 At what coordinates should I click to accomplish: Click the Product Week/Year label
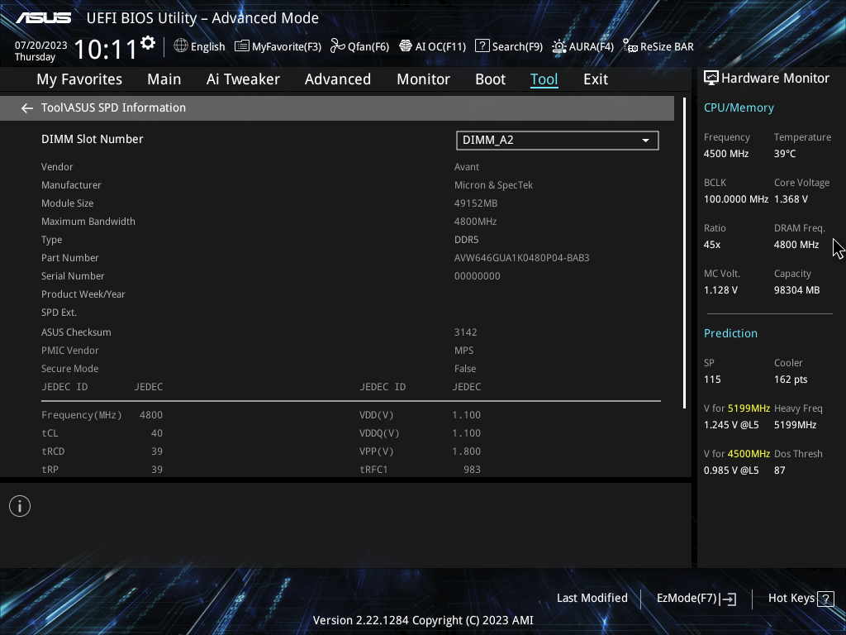pyautogui.click(x=83, y=294)
